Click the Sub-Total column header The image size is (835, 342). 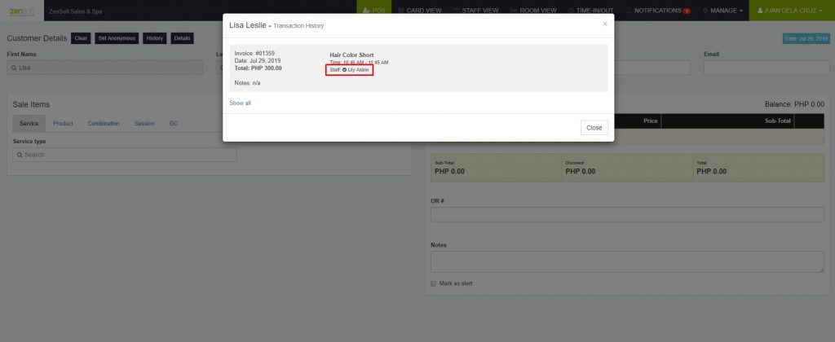pos(778,121)
